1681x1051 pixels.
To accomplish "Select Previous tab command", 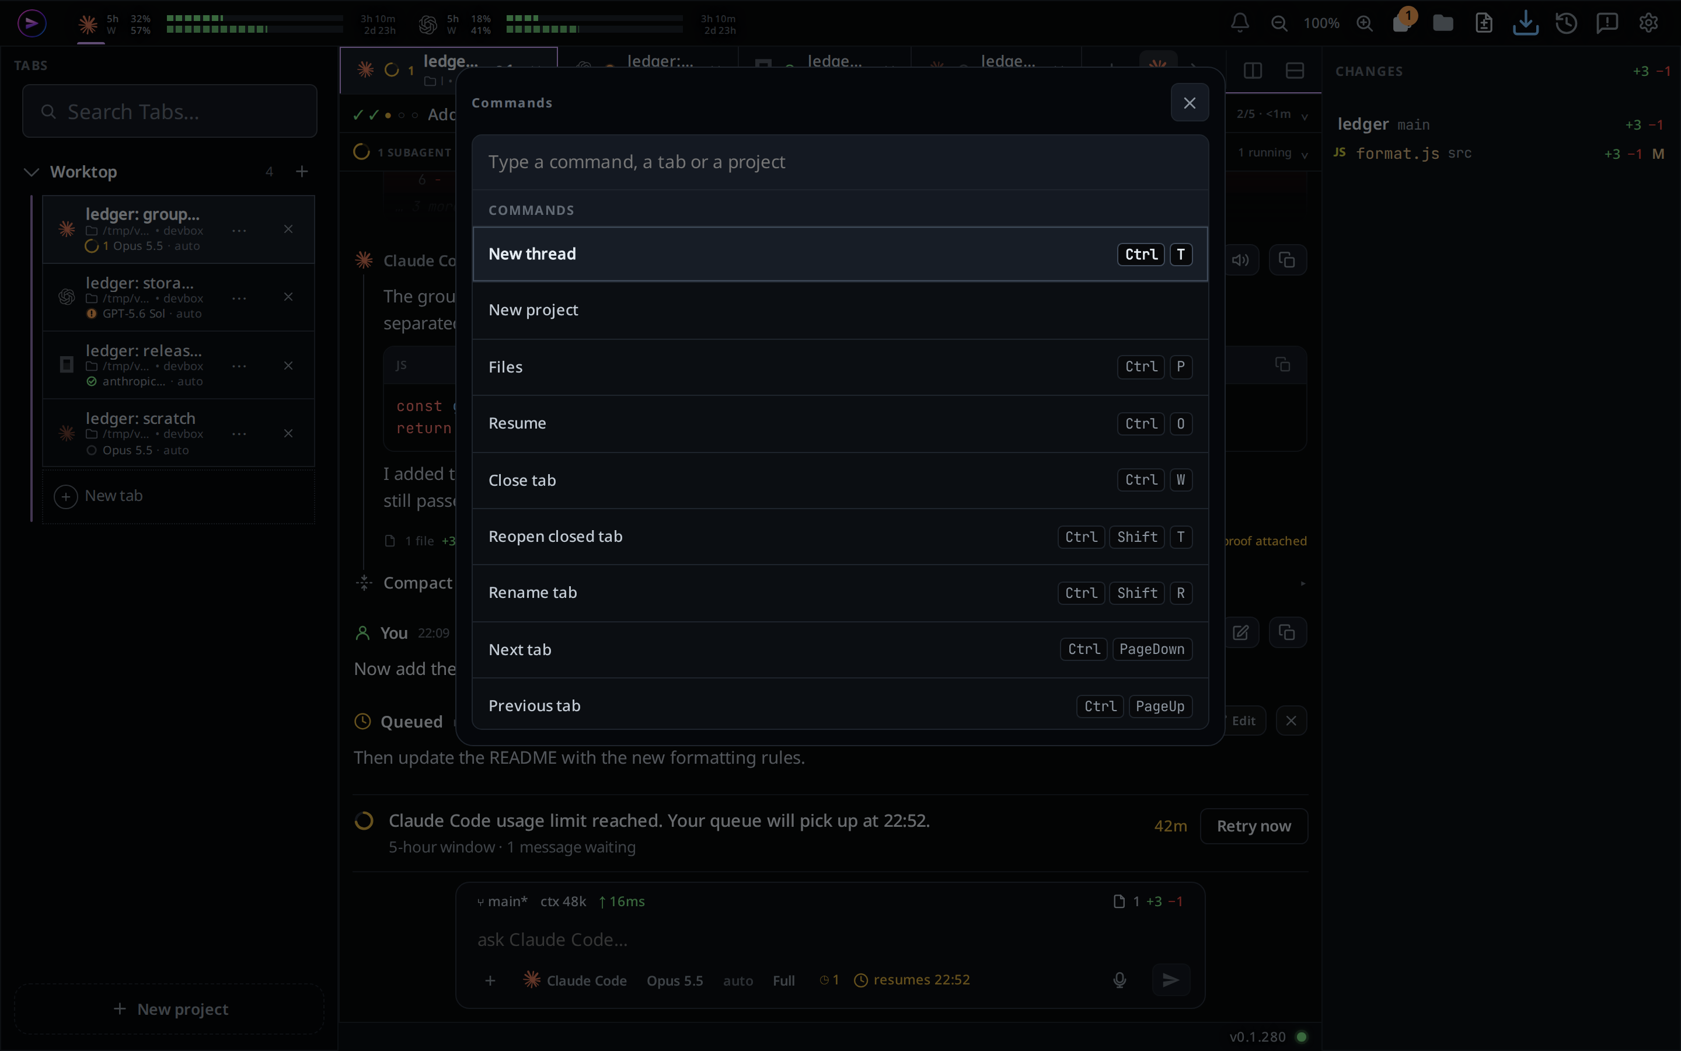I will click(840, 705).
